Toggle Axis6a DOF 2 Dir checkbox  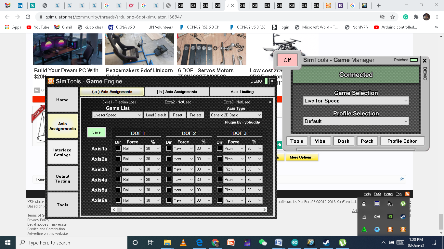169,200
